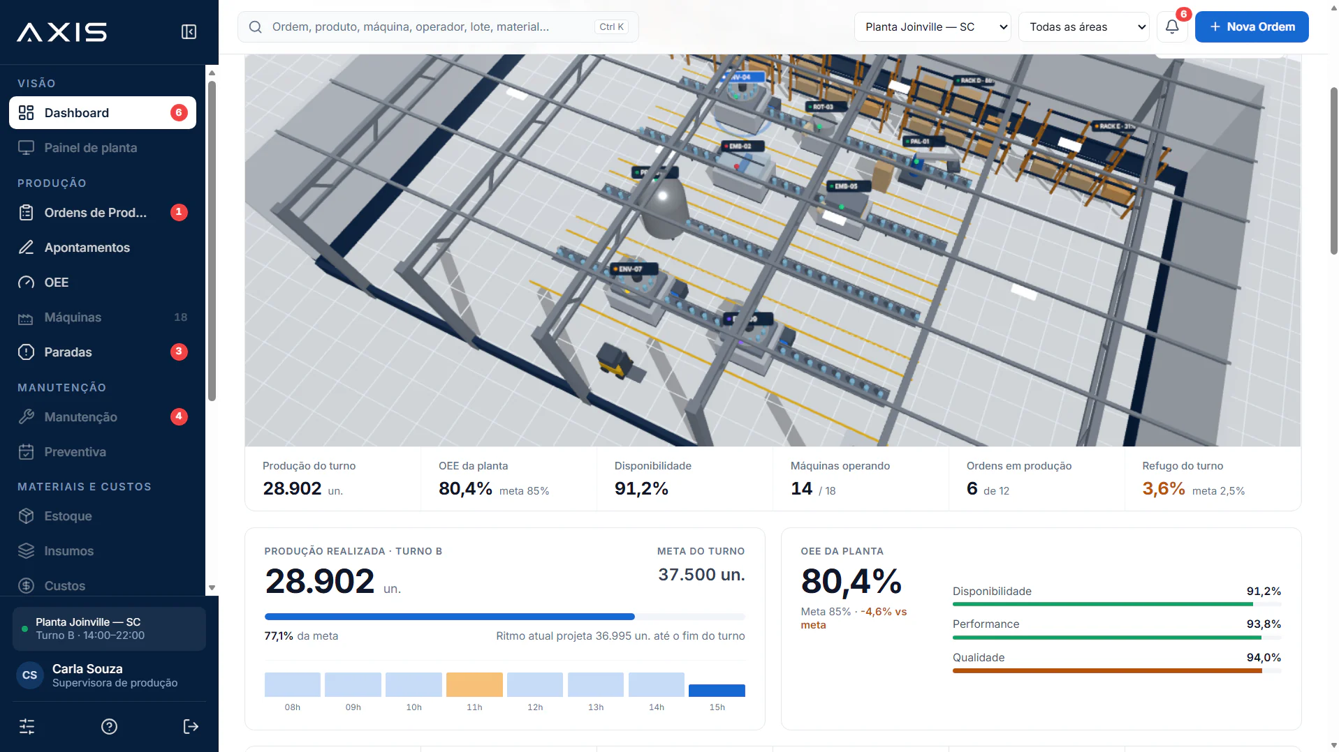Viewport: 1339px width, 752px height.
Task: Click Ordens de Produção clipboard icon
Action: [x=26, y=213]
